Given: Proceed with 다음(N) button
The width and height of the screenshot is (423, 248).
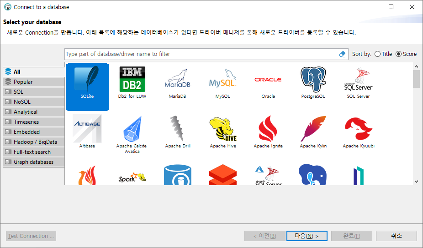Looking at the screenshot, I should 307,236.
